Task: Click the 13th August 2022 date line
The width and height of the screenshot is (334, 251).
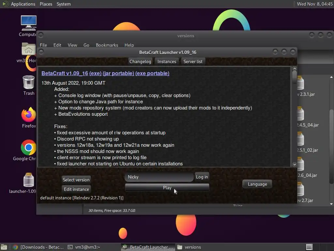Action: (73, 83)
